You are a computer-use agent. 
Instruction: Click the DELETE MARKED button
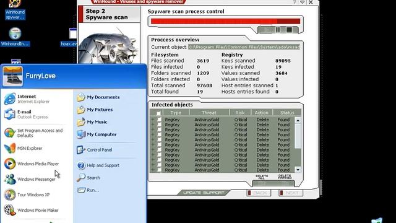[x=285, y=177]
